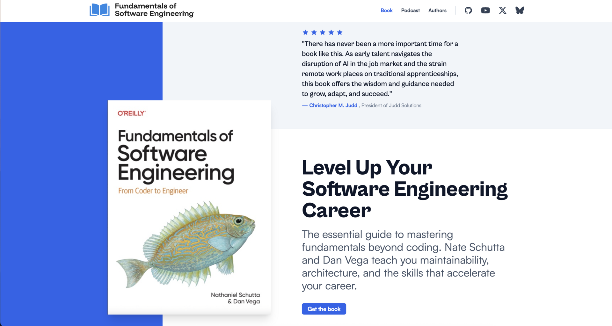Image resolution: width=612 pixels, height=326 pixels.
Task: Select the fifth rating star
Action: pos(340,32)
